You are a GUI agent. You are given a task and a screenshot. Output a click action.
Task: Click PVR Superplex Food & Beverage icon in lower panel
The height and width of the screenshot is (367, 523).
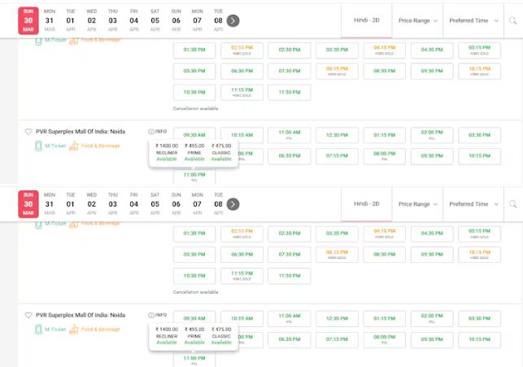pos(74,330)
